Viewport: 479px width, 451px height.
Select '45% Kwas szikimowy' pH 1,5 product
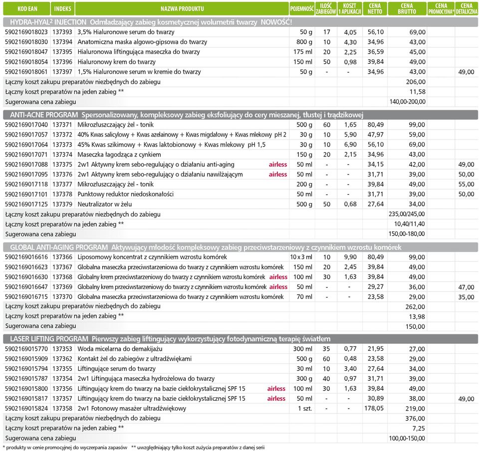(171, 145)
